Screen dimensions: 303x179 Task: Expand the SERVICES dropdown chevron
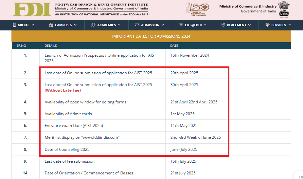(x=290, y=25)
